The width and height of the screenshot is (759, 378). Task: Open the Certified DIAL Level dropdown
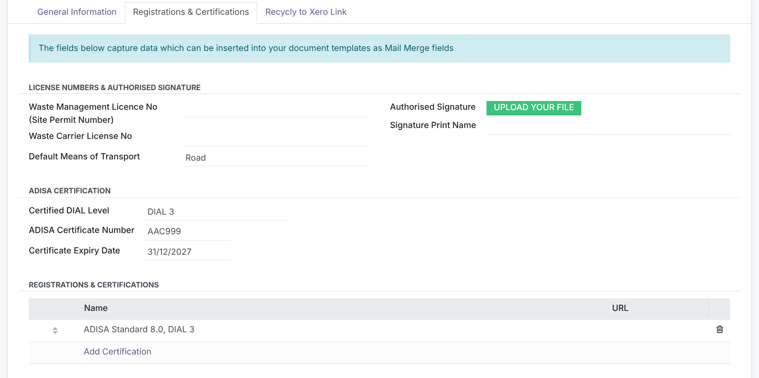click(x=216, y=212)
